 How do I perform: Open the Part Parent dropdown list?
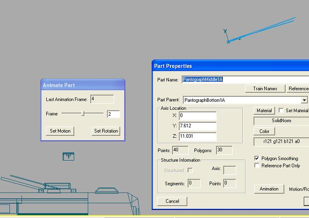(304, 100)
